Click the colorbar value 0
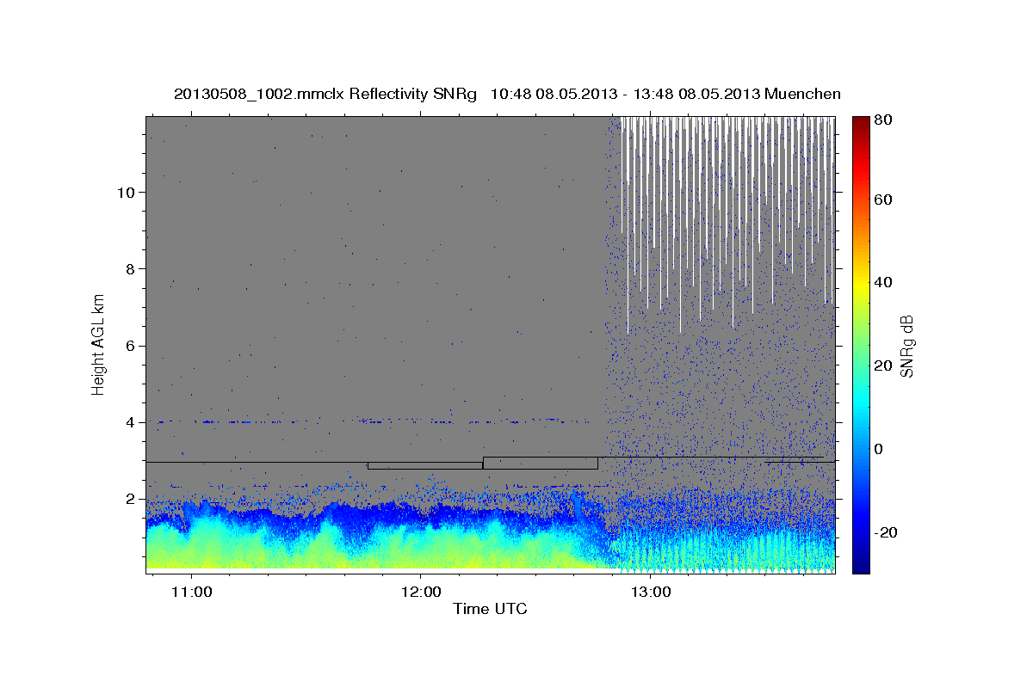 coord(879,449)
